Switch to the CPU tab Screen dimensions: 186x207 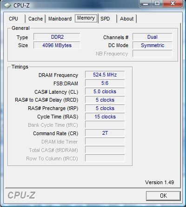point(13,19)
